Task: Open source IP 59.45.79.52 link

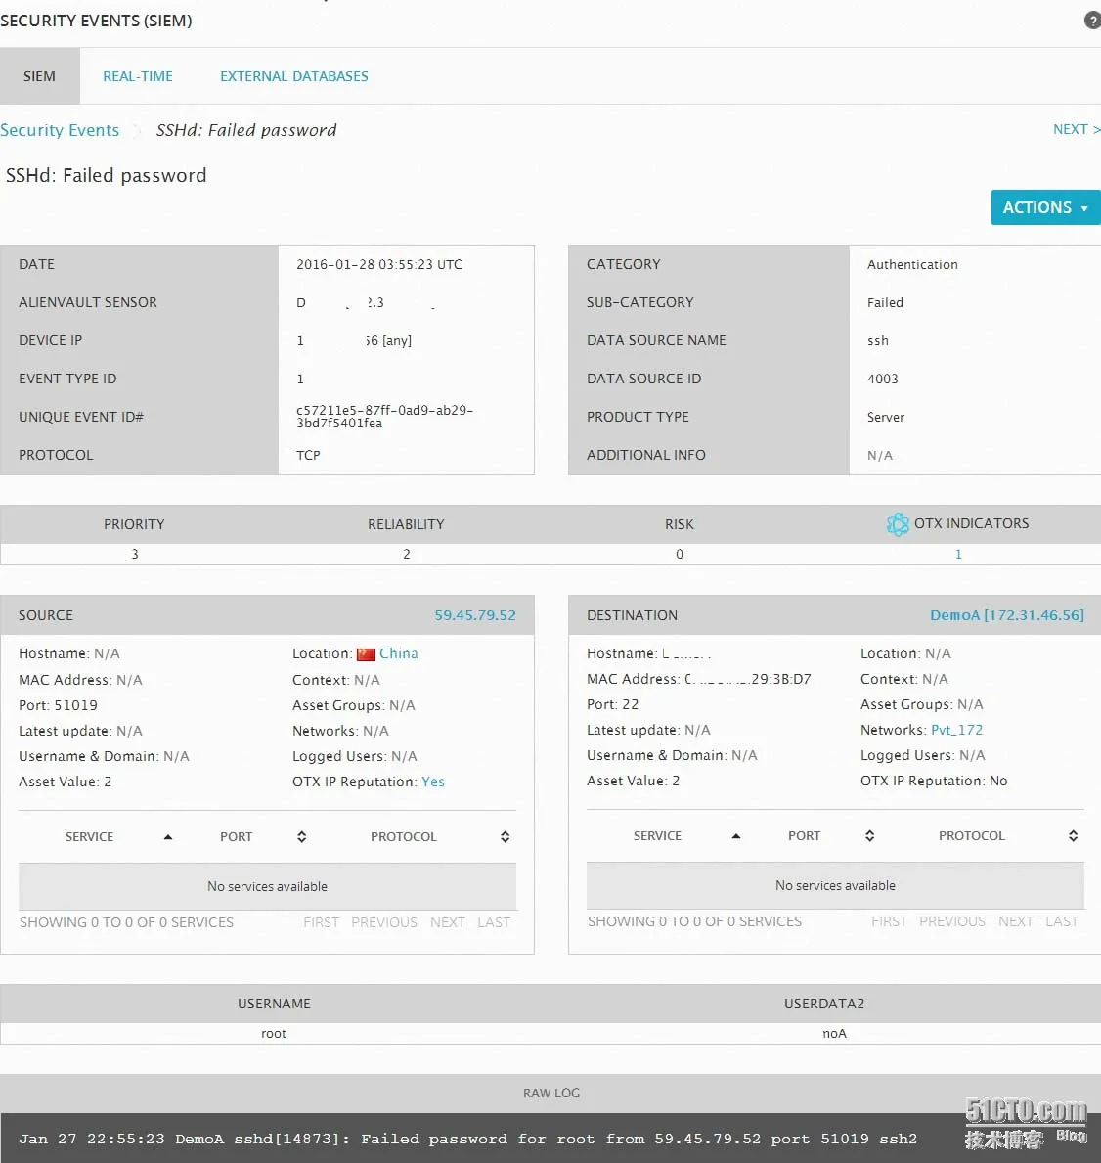Action: pos(475,615)
